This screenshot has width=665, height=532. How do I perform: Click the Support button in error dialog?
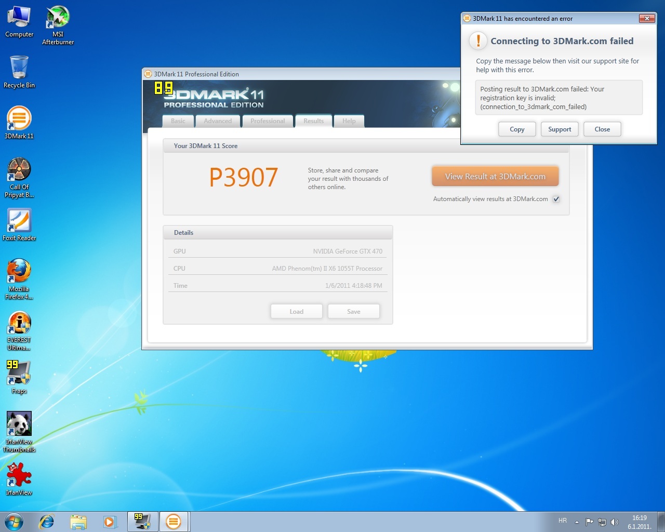pos(560,129)
